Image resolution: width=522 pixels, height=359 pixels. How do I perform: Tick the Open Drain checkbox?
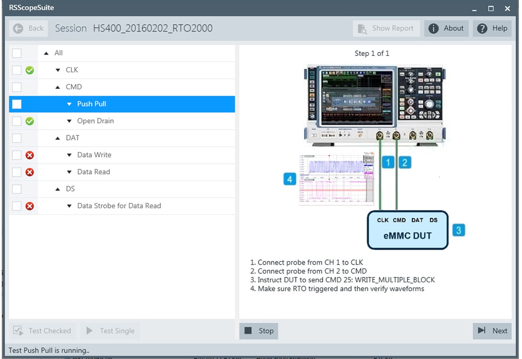17,121
